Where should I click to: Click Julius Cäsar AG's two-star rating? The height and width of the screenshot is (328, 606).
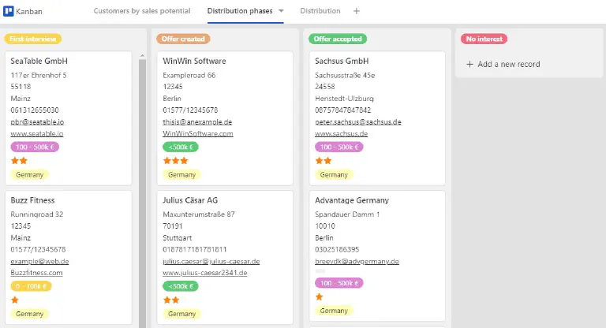tap(171, 300)
